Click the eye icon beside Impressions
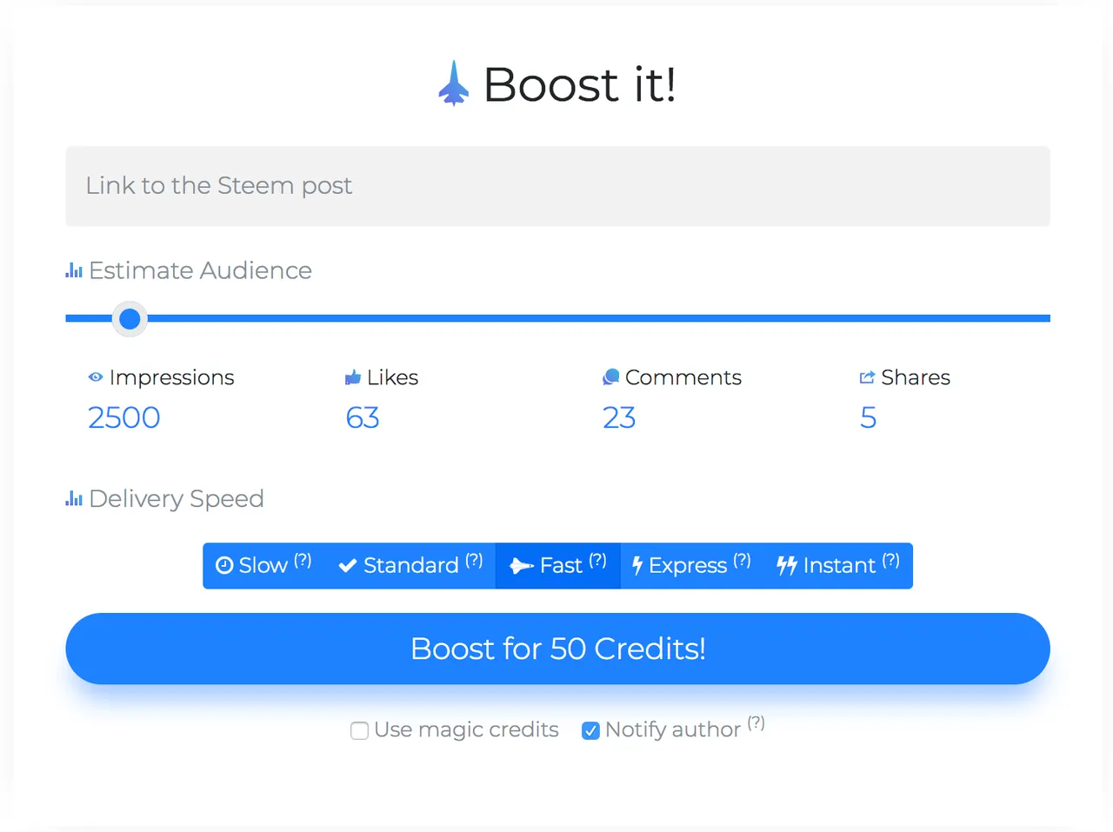1113x832 pixels. [x=96, y=377]
